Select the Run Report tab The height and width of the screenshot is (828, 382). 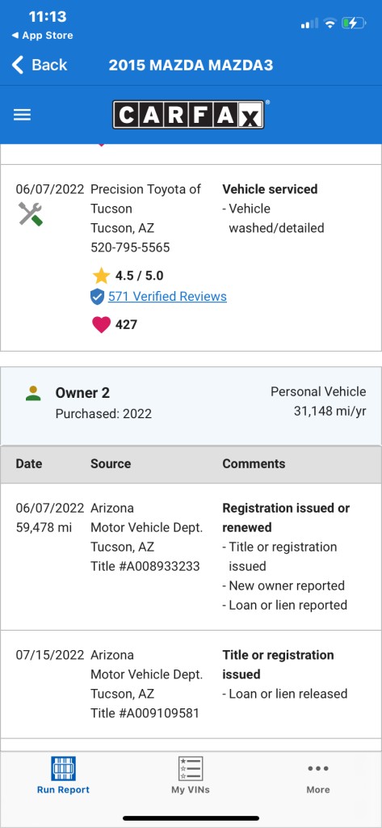pyautogui.click(x=63, y=775)
